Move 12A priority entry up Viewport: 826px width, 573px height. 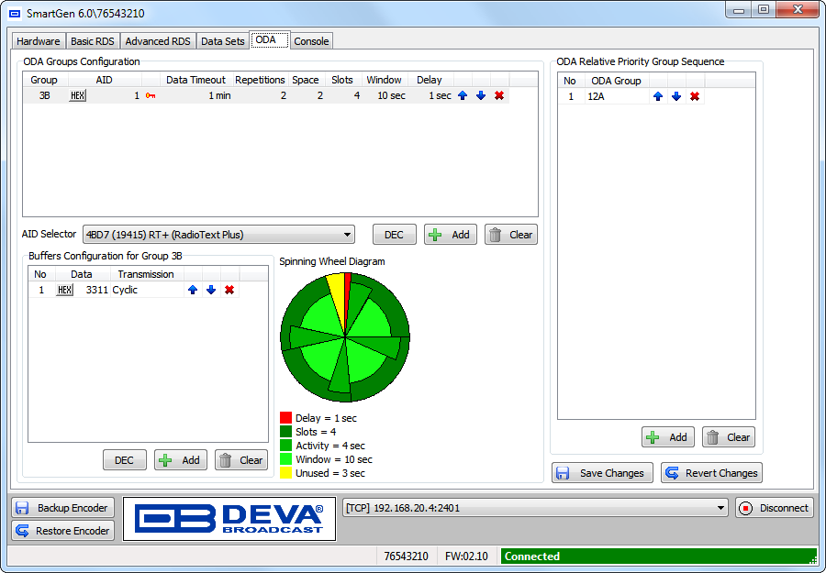658,96
